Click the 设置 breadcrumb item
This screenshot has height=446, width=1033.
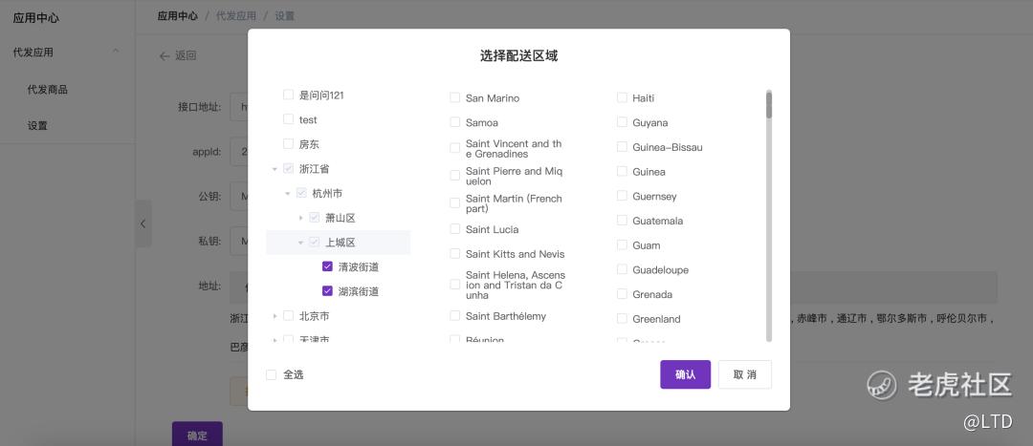point(285,16)
